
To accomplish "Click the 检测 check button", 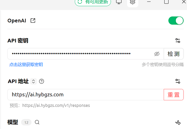I will (x=174, y=54).
